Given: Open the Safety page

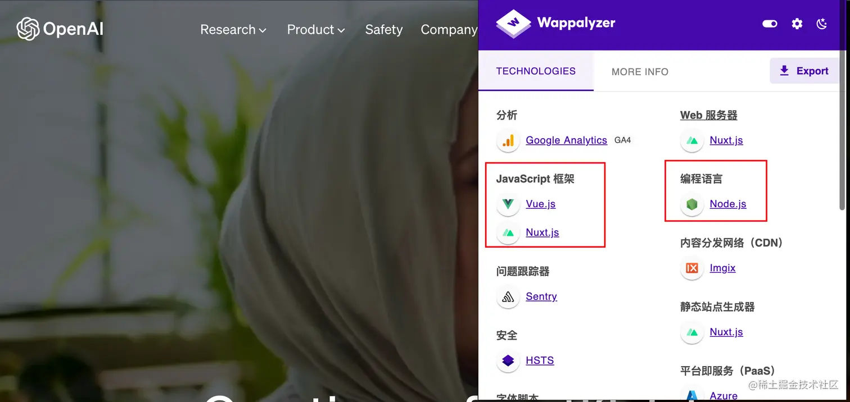Looking at the screenshot, I should click(x=384, y=30).
